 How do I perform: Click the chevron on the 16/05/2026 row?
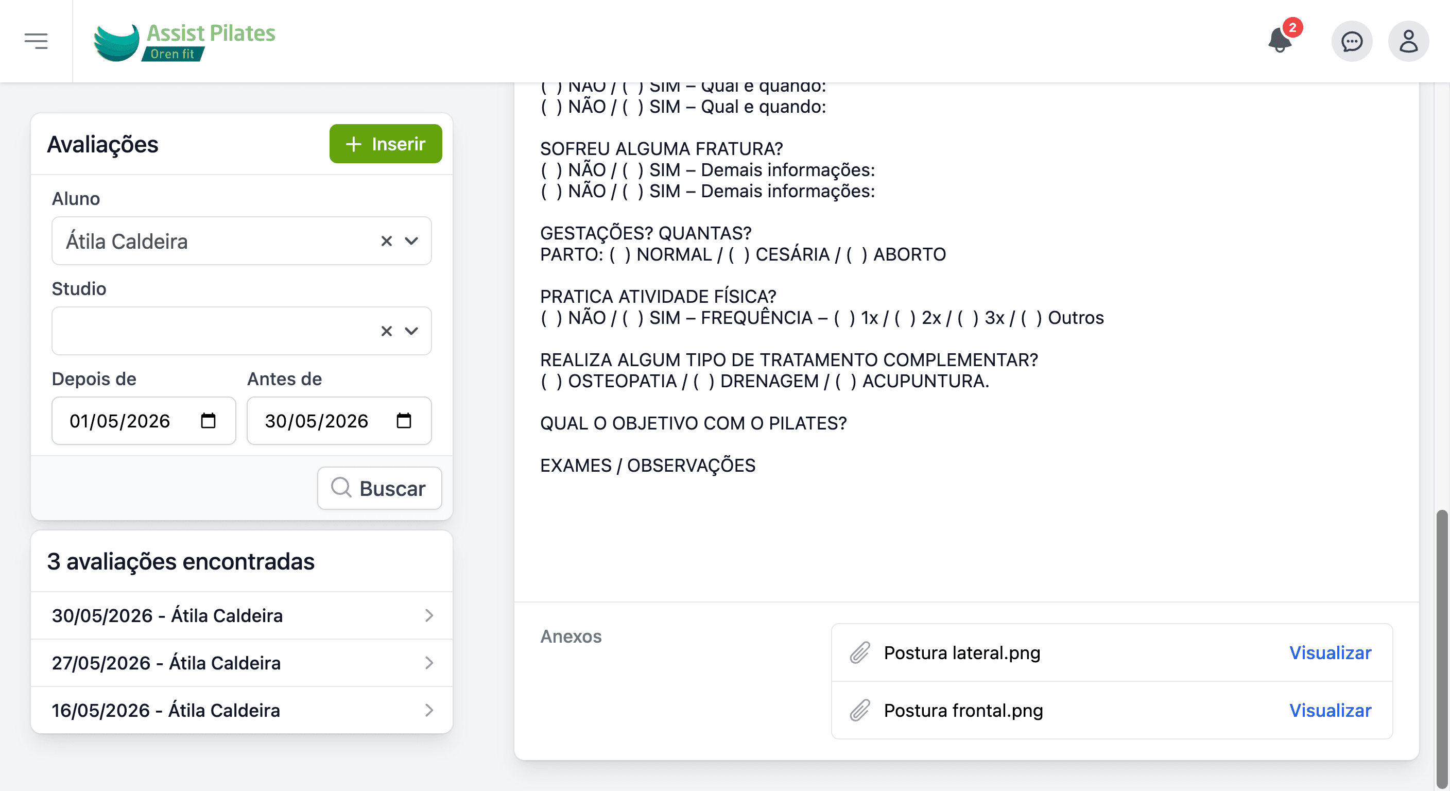[429, 710]
